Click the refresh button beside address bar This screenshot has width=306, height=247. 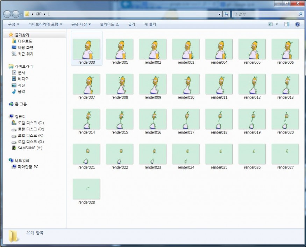pyautogui.click(x=226, y=14)
